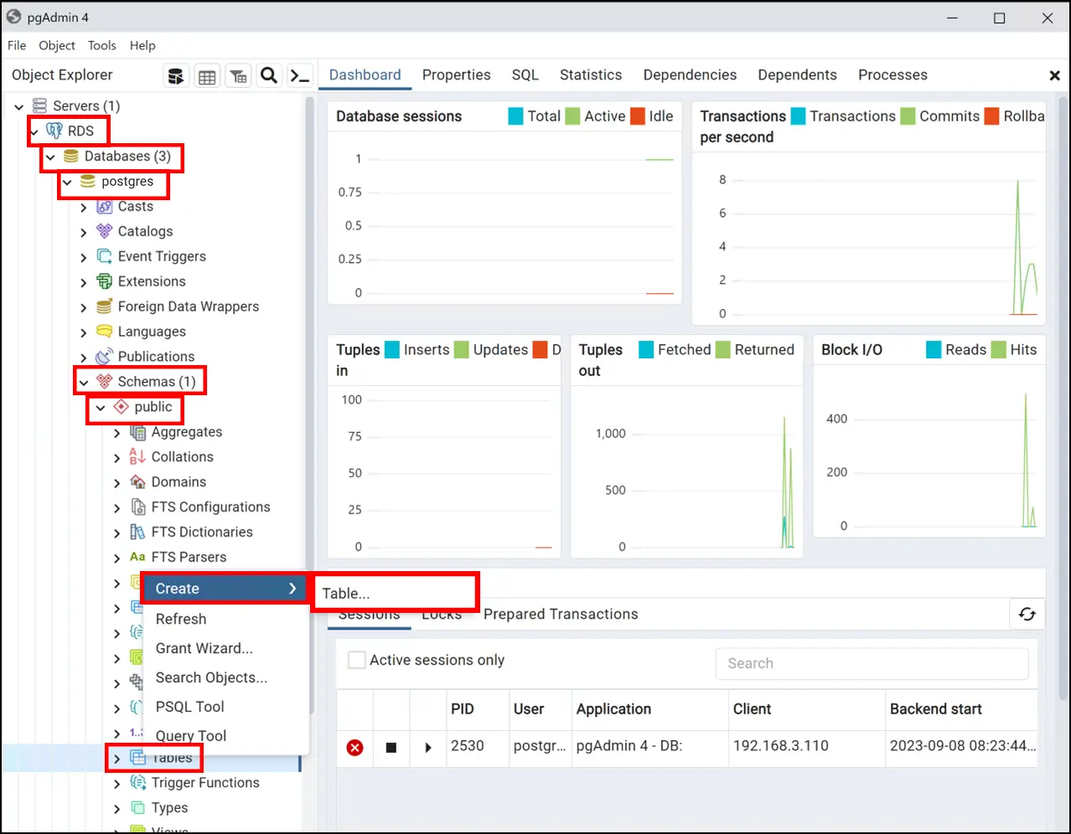Click the Fetched legend color swatch

[646, 349]
